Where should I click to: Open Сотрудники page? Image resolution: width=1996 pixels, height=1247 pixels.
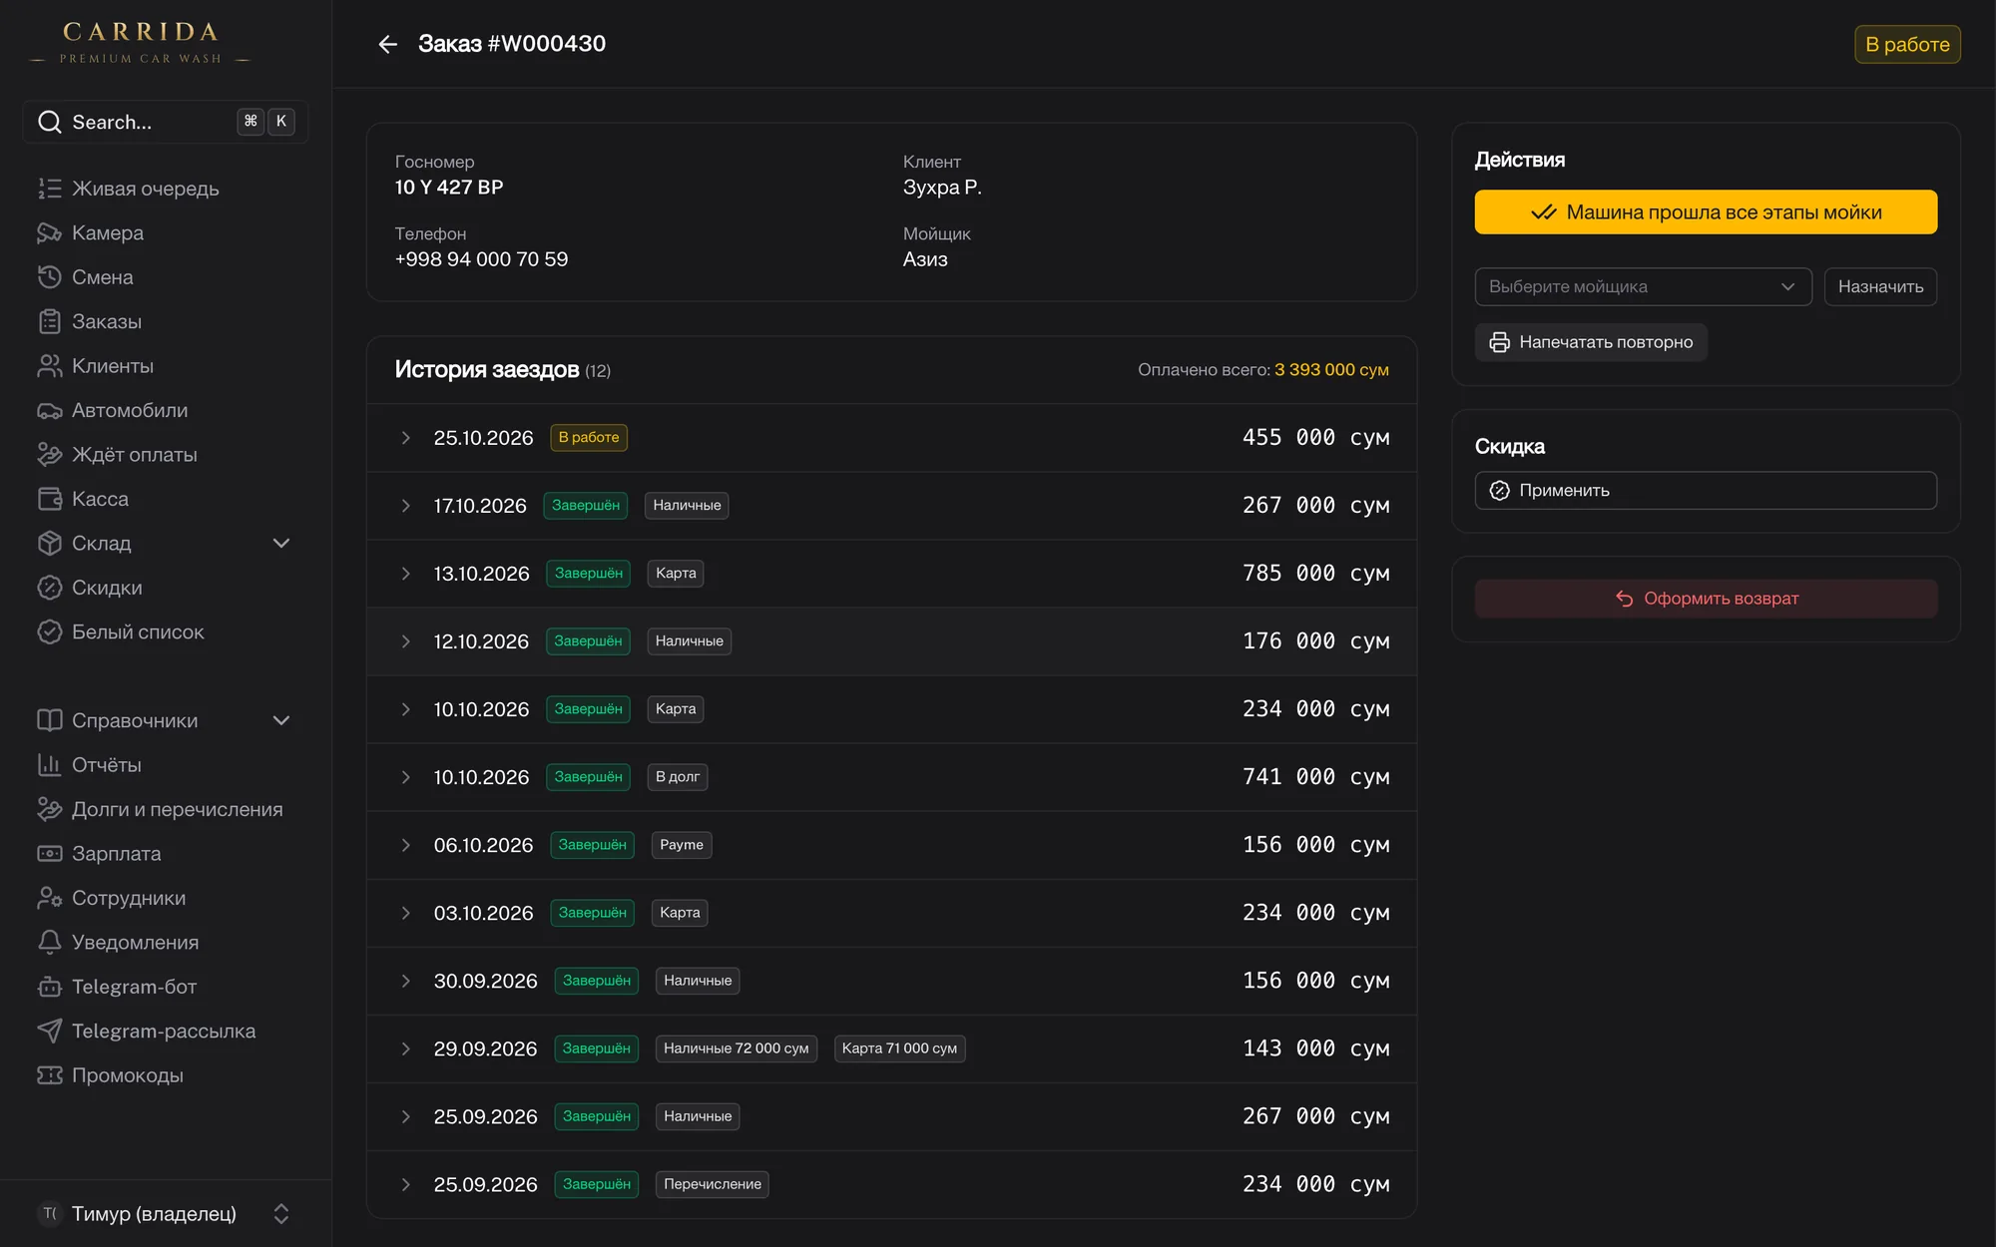click(x=166, y=898)
